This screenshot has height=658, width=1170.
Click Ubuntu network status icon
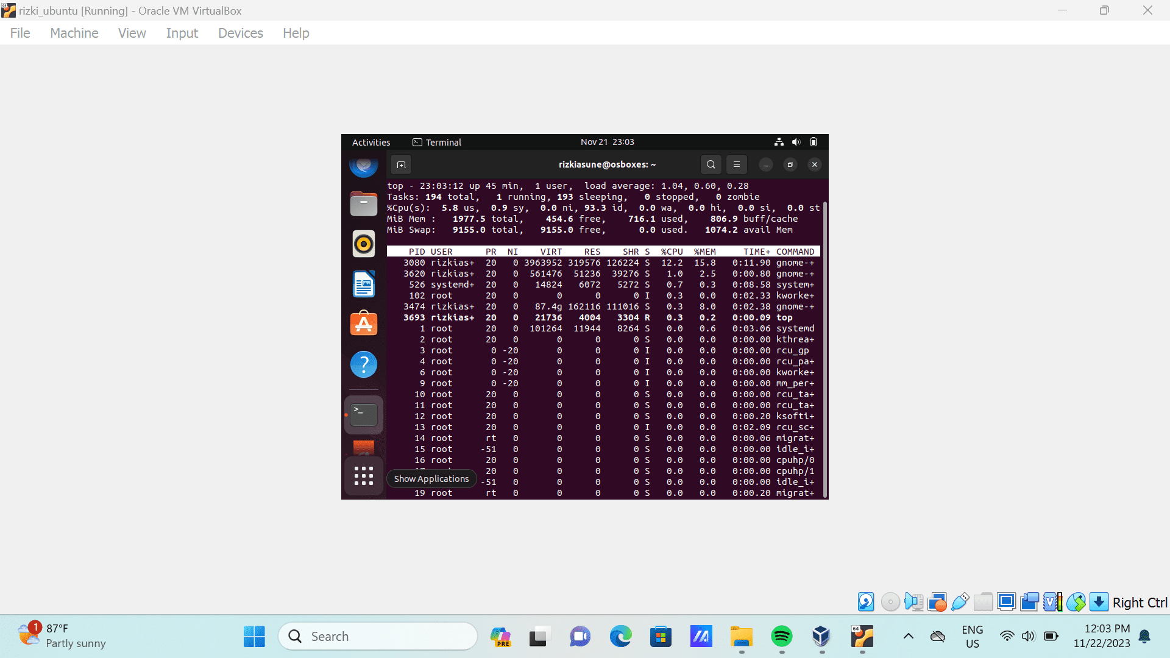(x=779, y=142)
